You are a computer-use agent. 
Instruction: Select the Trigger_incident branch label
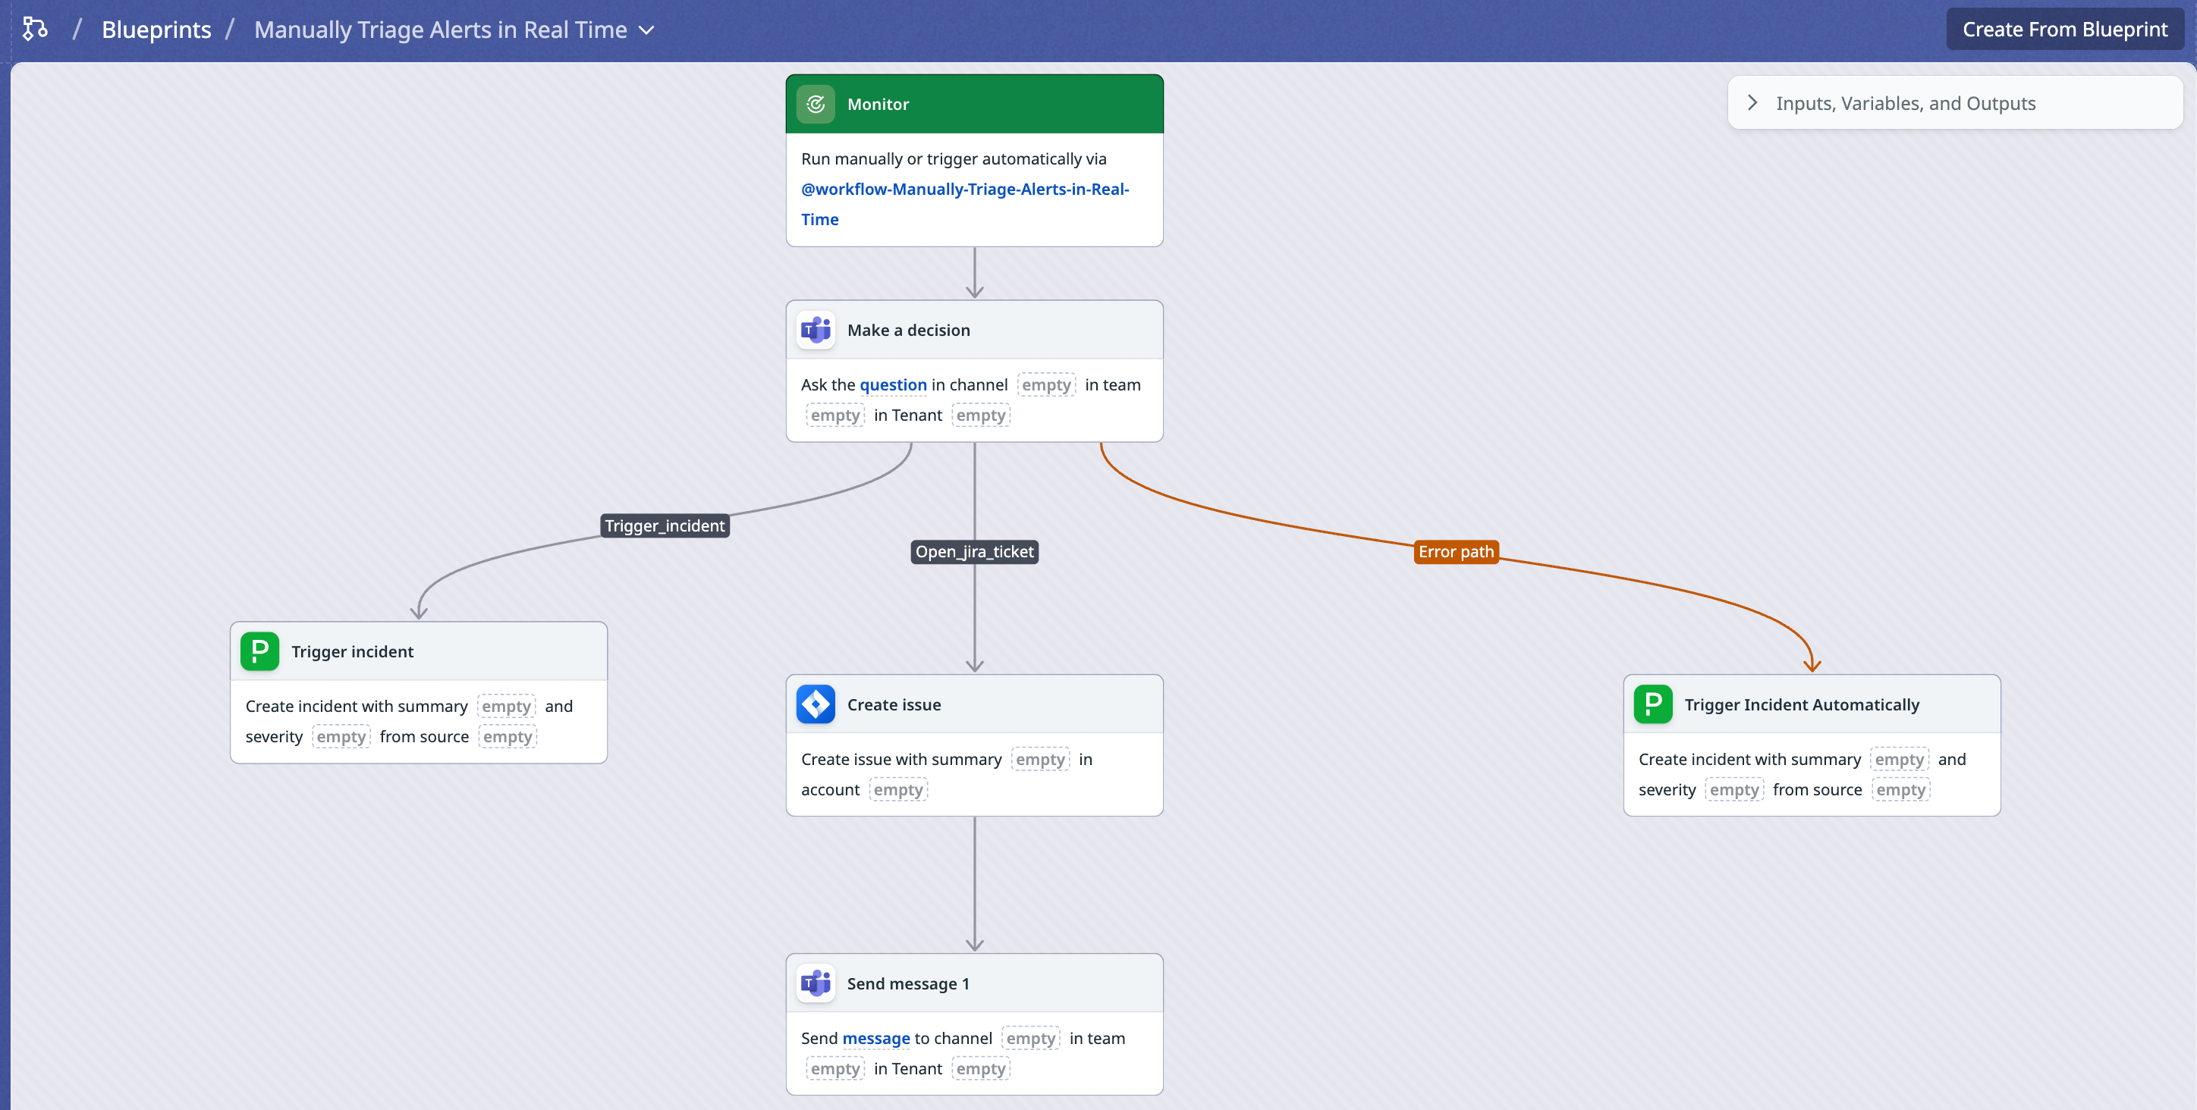tap(665, 526)
